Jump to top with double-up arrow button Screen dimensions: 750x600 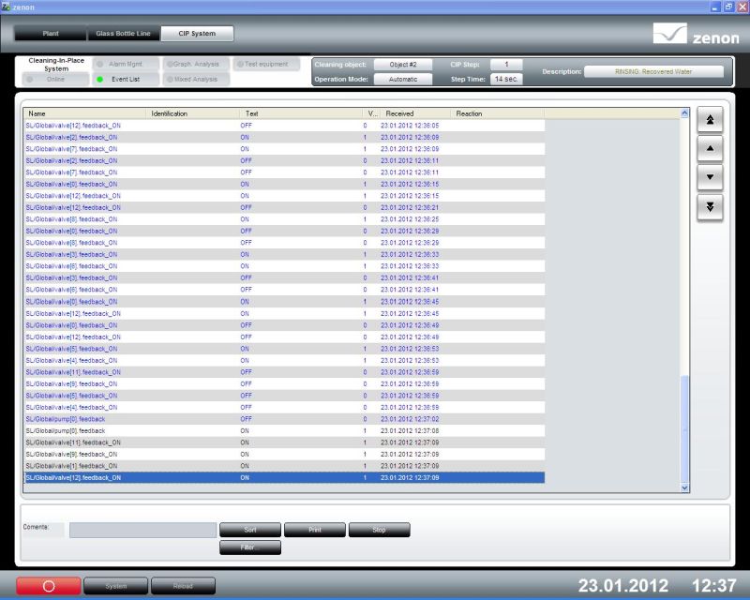click(710, 119)
